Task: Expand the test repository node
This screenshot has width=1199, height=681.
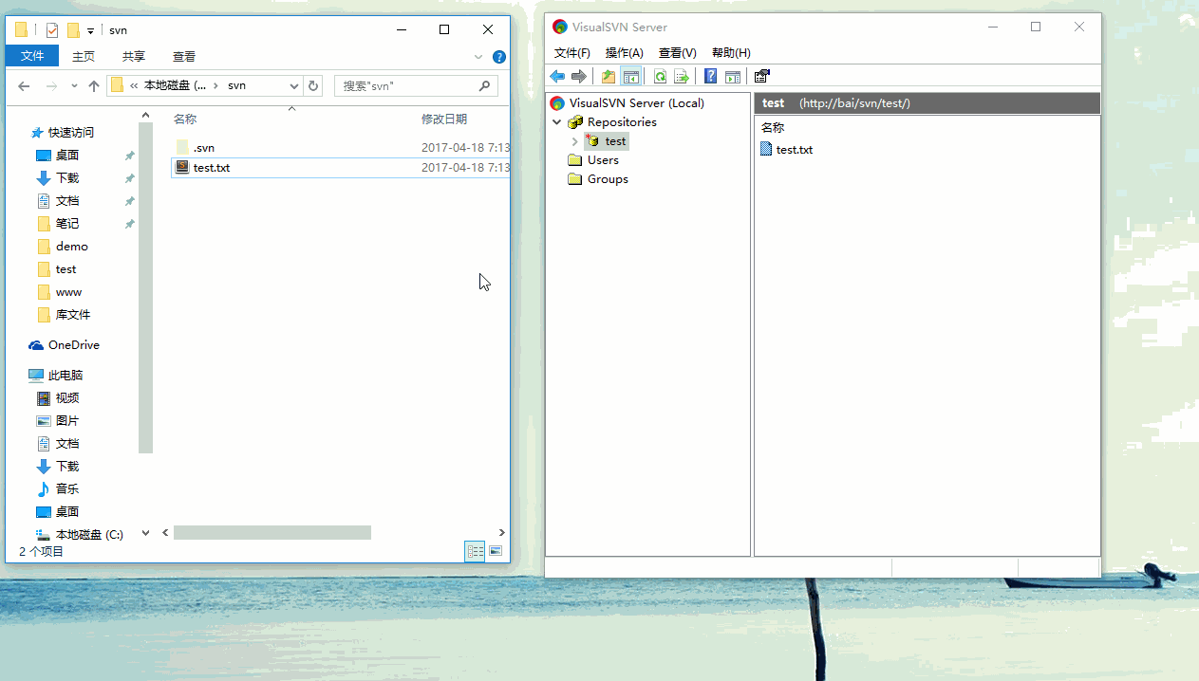Action: click(x=574, y=141)
